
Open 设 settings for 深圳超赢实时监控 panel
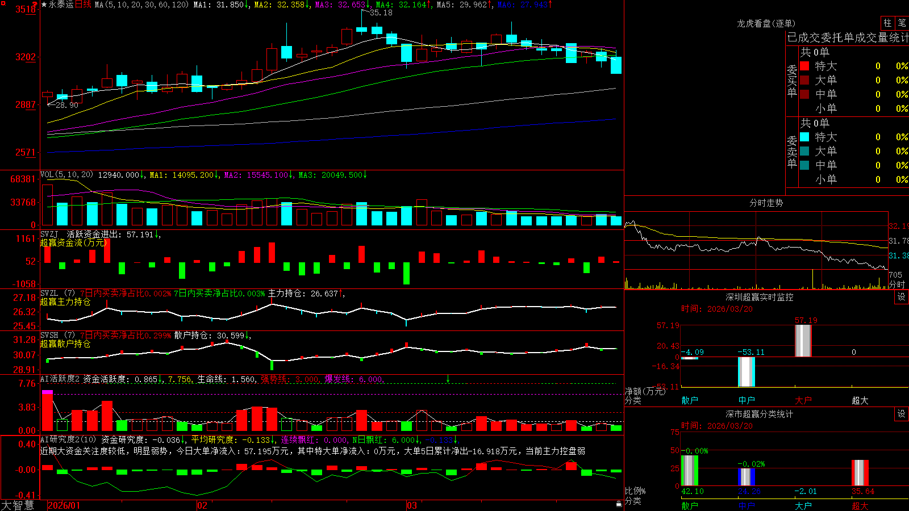(x=902, y=297)
